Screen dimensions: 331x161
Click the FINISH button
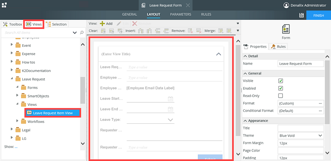pos(319,15)
